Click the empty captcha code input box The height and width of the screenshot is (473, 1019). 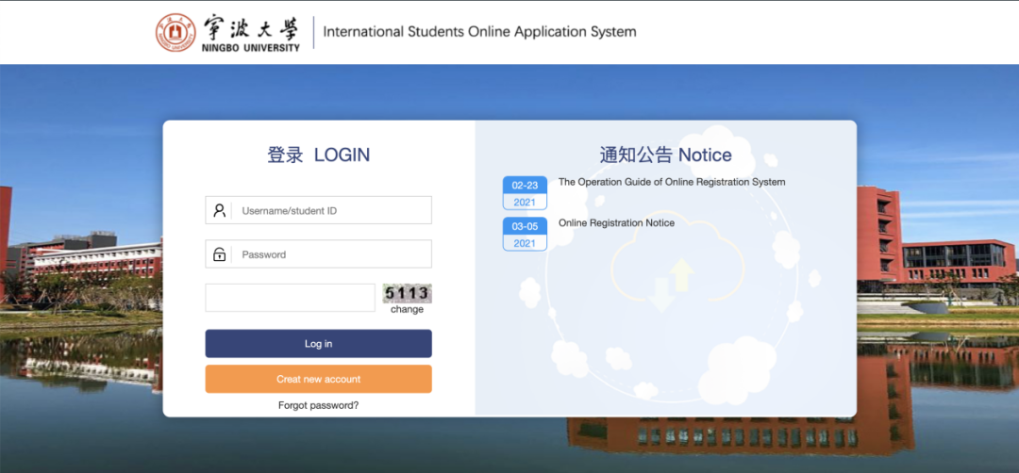pos(290,298)
